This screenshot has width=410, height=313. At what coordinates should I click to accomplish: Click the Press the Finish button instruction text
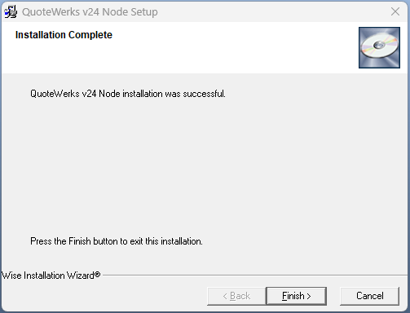point(117,241)
